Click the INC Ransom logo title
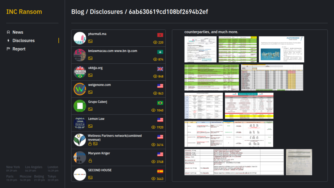 [24, 12]
